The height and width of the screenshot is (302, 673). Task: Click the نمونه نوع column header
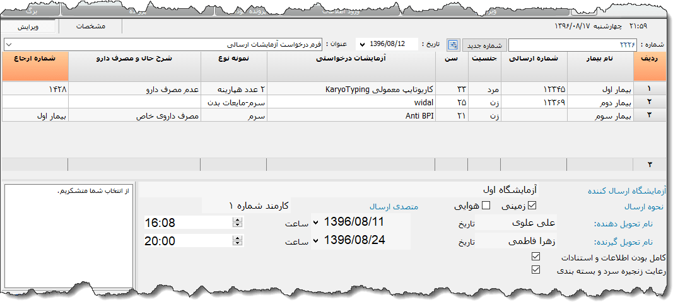coord(233,66)
